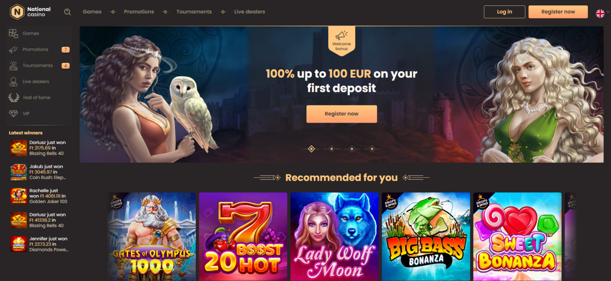The height and width of the screenshot is (281, 611).
Task: Select the first banner carousel indicator
Action: [x=311, y=149]
